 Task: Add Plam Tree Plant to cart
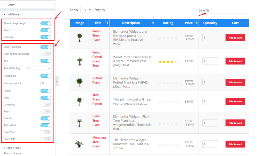point(235,123)
